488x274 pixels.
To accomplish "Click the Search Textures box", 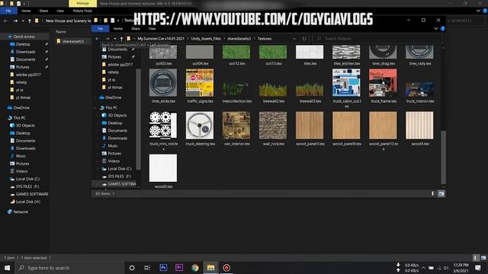I will pyautogui.click(x=378, y=39).
